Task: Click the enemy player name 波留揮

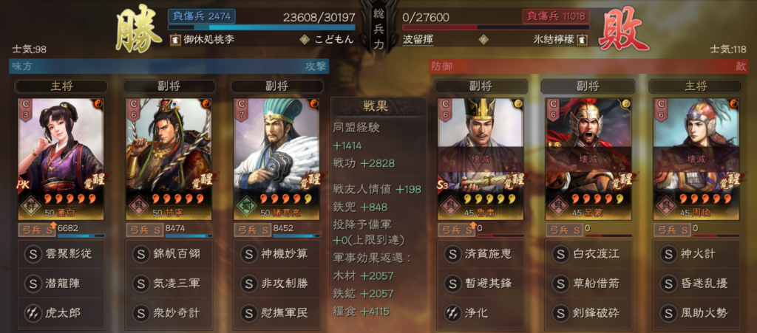Action: point(418,40)
